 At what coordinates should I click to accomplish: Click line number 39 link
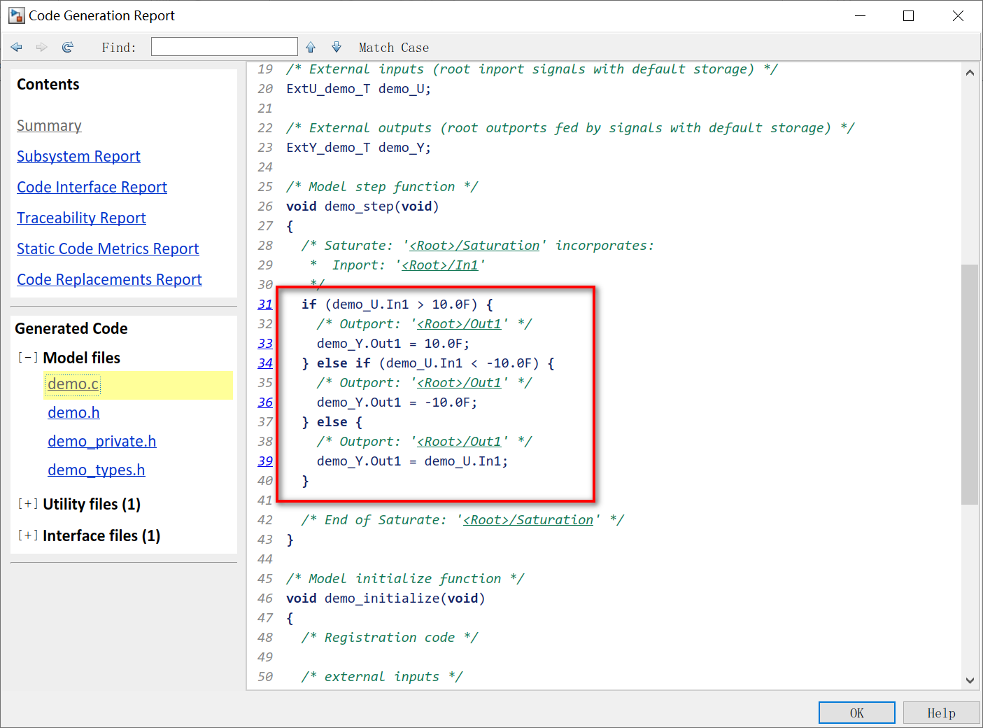(265, 461)
